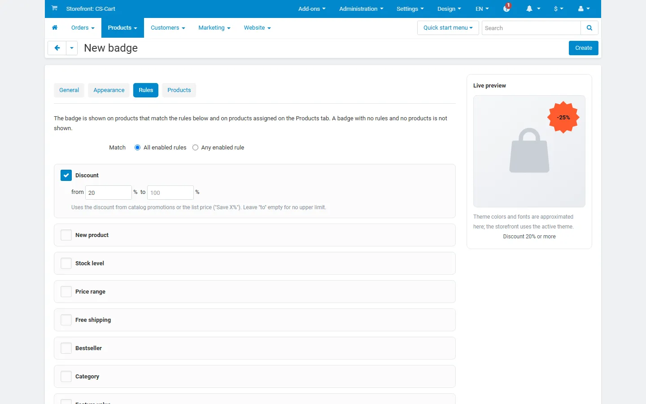
Task: Enable the Category rule checkbox
Action: coord(66,377)
